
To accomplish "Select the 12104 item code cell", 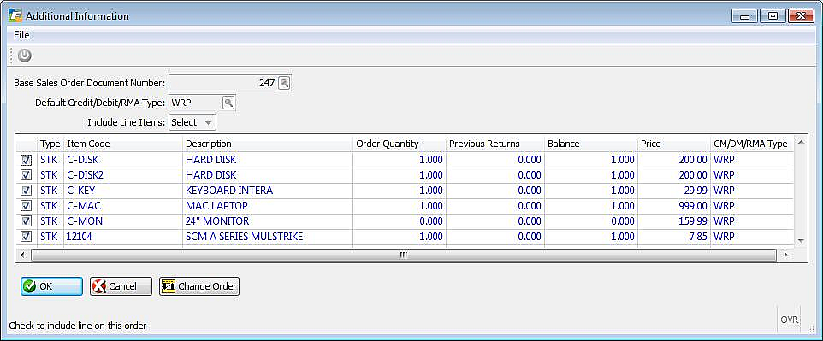I will click(123, 237).
